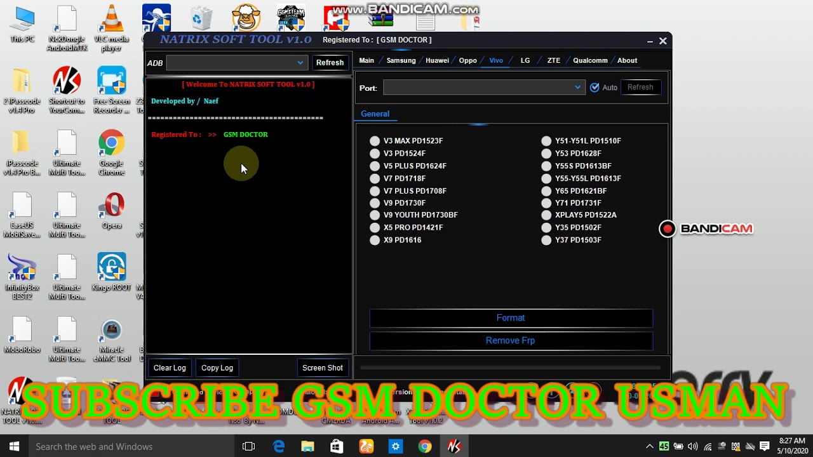Open NckDongle AndroidMTK shortcut
The image size is (813, 457).
(67, 29)
